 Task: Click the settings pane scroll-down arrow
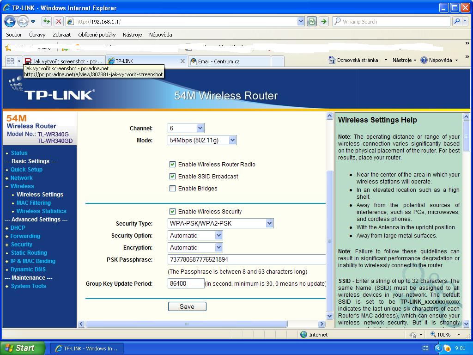[329, 316]
